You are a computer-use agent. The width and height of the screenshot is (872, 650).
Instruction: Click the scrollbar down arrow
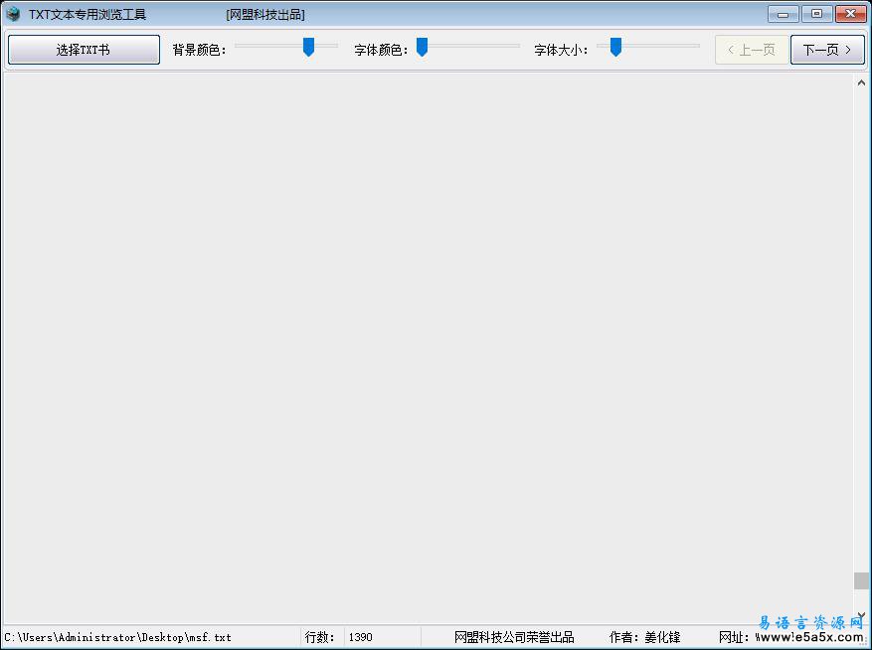[861, 614]
